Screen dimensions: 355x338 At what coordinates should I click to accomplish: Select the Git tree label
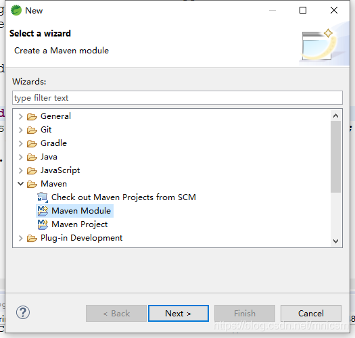tap(46, 130)
